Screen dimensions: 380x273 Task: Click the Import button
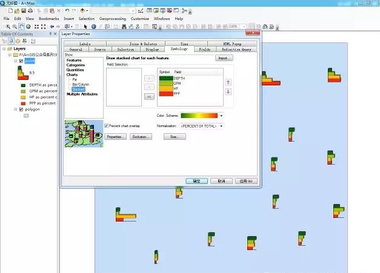coord(224,58)
